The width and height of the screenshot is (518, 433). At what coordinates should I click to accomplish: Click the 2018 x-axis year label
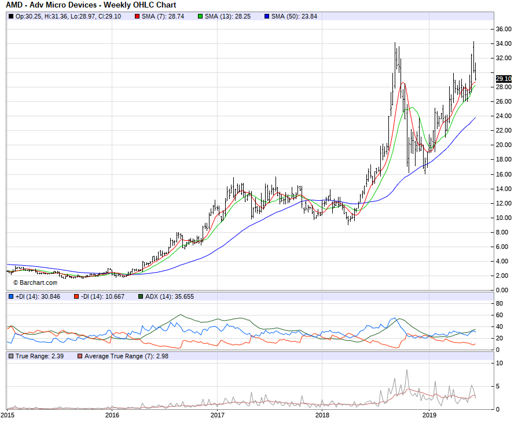[322, 415]
